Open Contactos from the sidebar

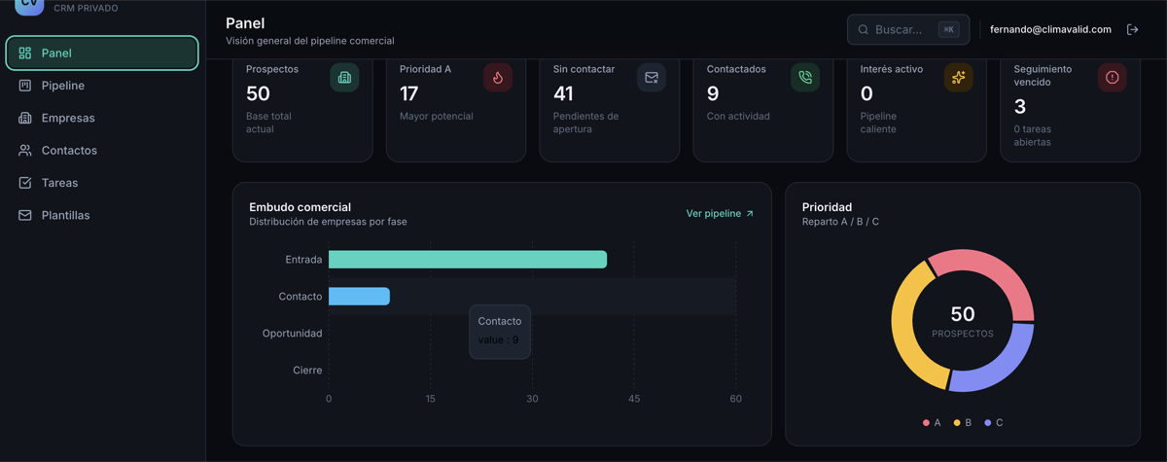tap(102, 151)
